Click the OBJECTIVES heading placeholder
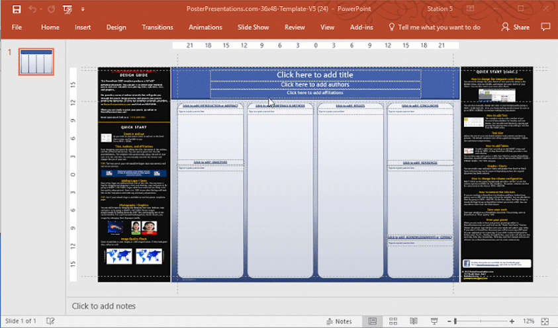The width and height of the screenshot is (558, 328). (x=210, y=163)
